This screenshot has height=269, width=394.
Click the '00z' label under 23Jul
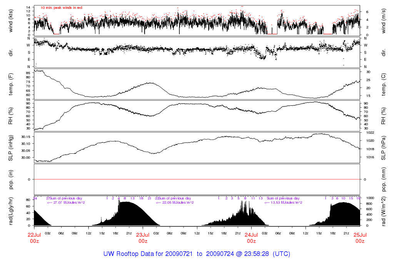coord(143,241)
